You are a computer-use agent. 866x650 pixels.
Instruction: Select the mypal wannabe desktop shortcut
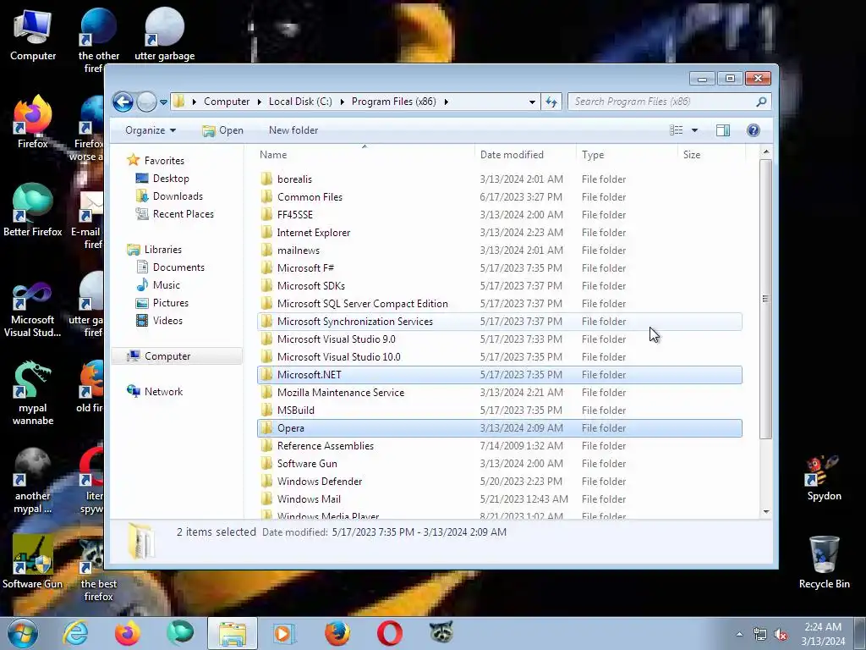[x=33, y=394]
